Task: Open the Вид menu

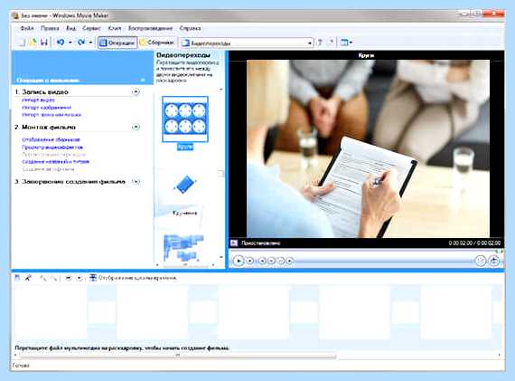Action: (x=71, y=28)
